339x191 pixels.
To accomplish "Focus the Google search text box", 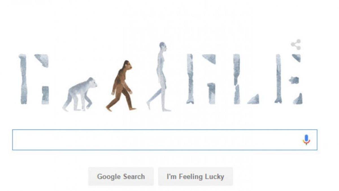I will 165,140.
